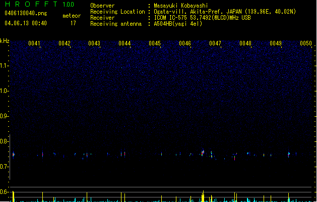
Task: Click observer name Masayuki Kobayashi
Action: pyautogui.click(x=181, y=6)
